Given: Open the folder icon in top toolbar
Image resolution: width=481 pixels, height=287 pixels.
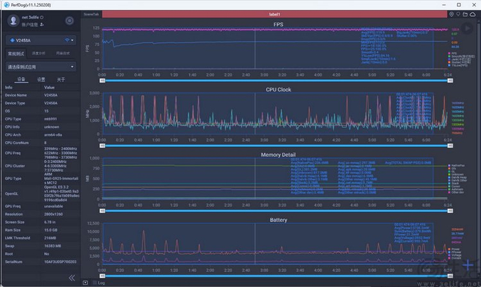Looking at the screenshot, I should [x=467, y=13].
